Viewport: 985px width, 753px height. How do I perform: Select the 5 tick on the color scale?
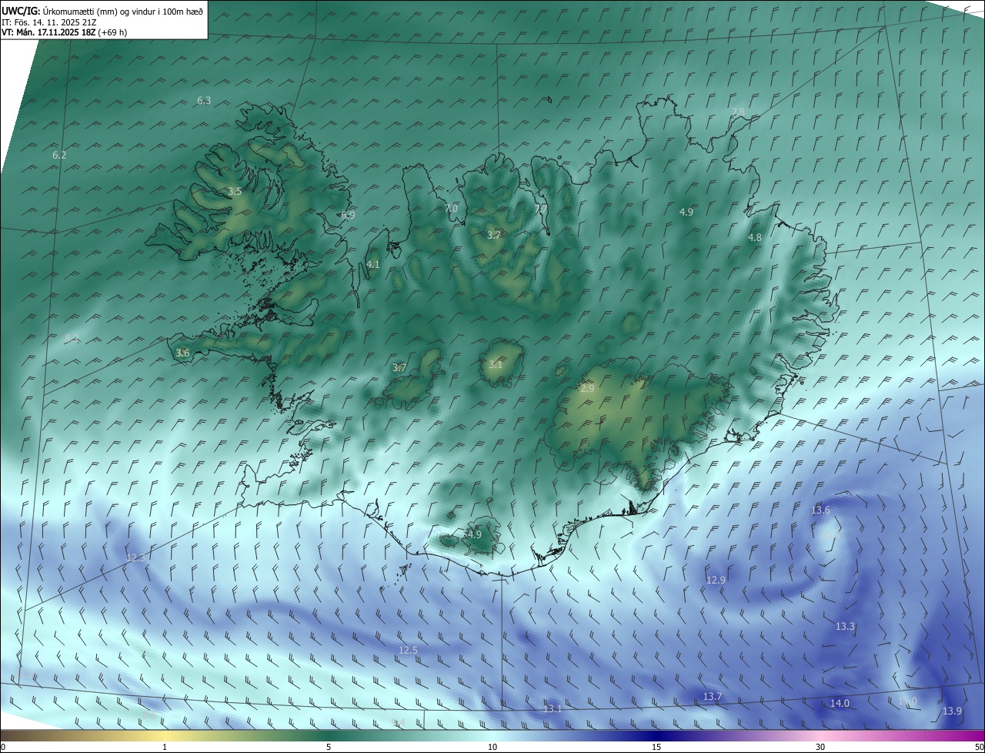pos(329,747)
